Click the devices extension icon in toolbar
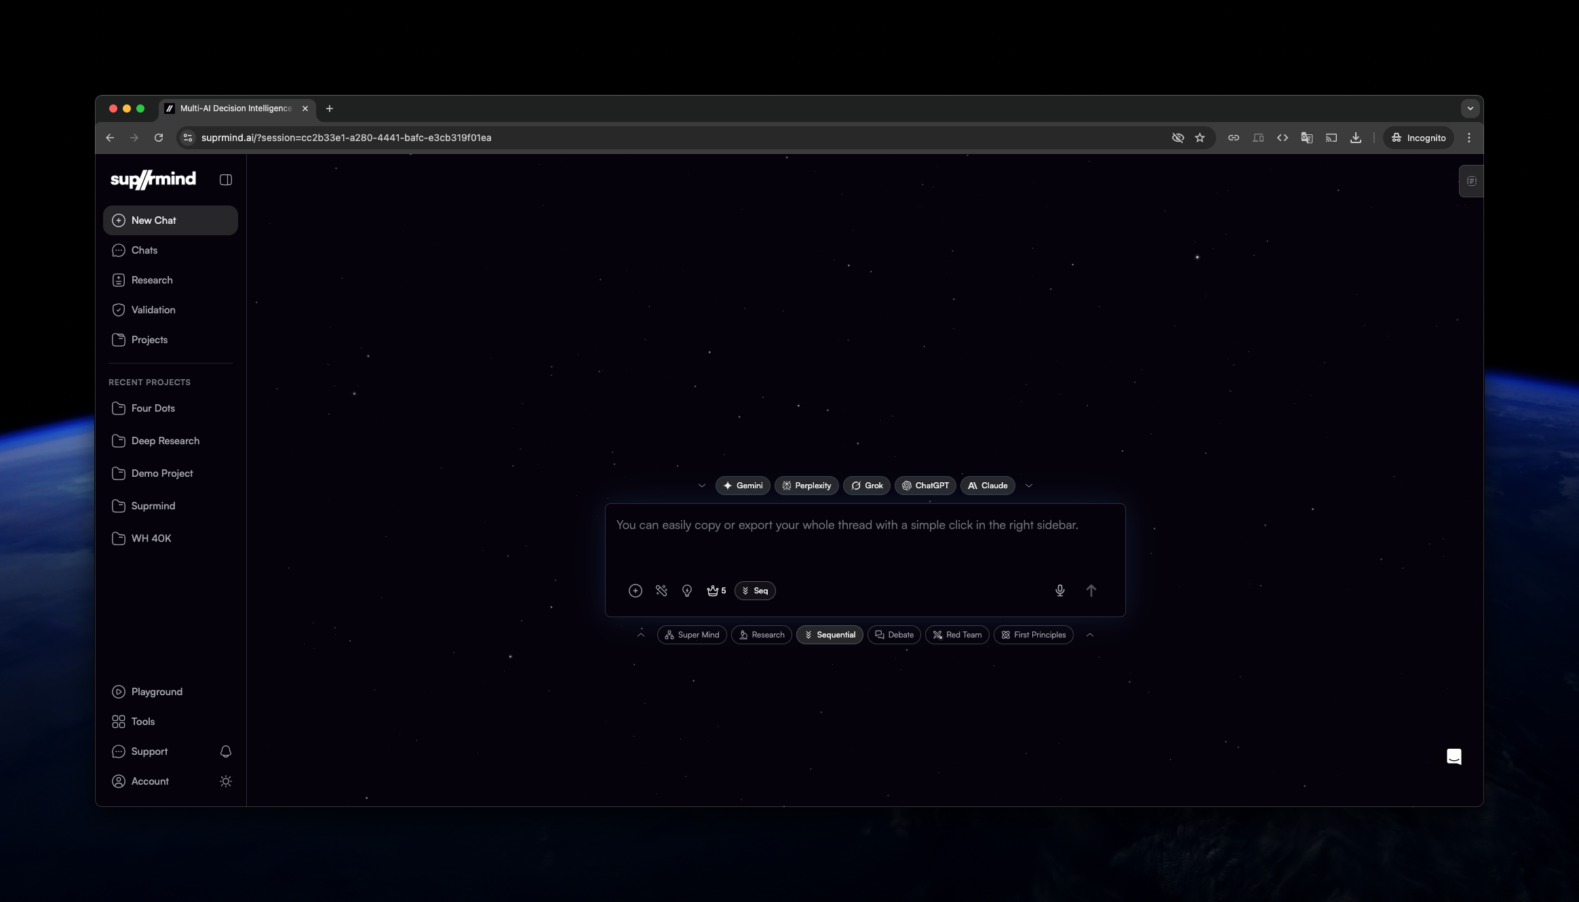Image resolution: width=1579 pixels, height=902 pixels. click(1258, 138)
